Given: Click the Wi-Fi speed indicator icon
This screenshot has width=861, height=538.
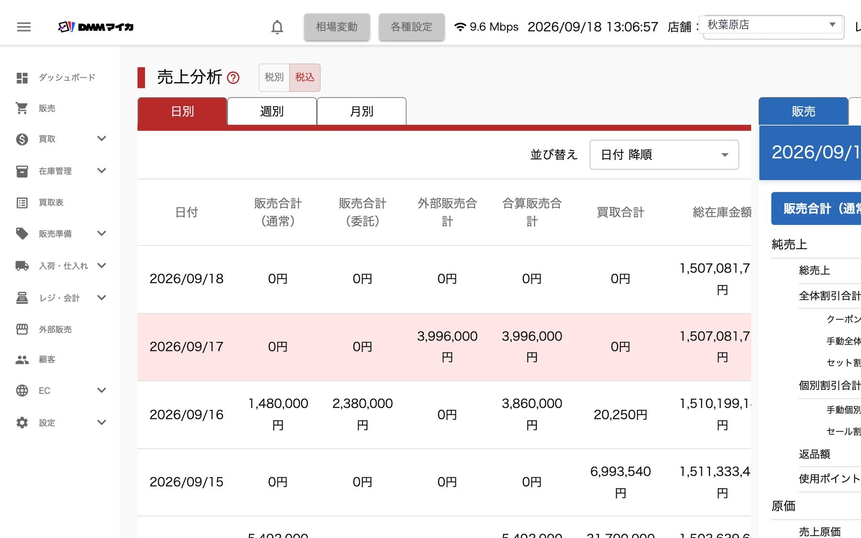Looking at the screenshot, I should pos(460,27).
